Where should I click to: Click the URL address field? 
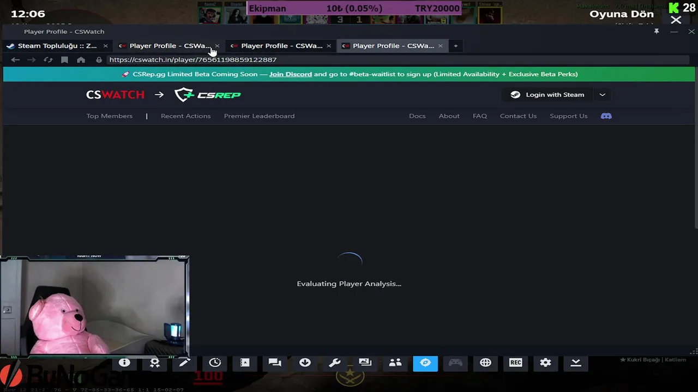tap(398, 60)
